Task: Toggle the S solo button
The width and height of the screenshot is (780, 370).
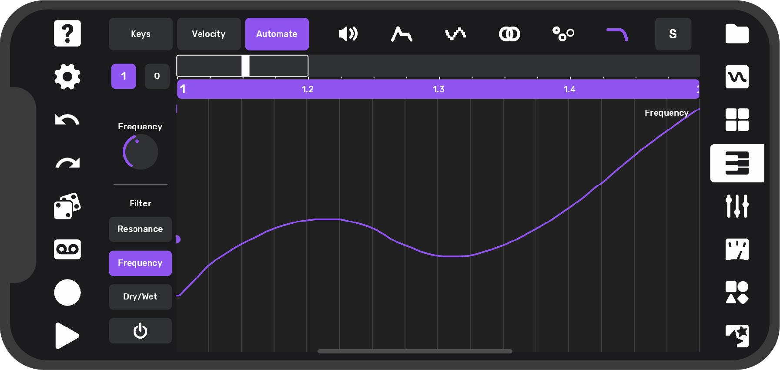Action: tap(673, 34)
